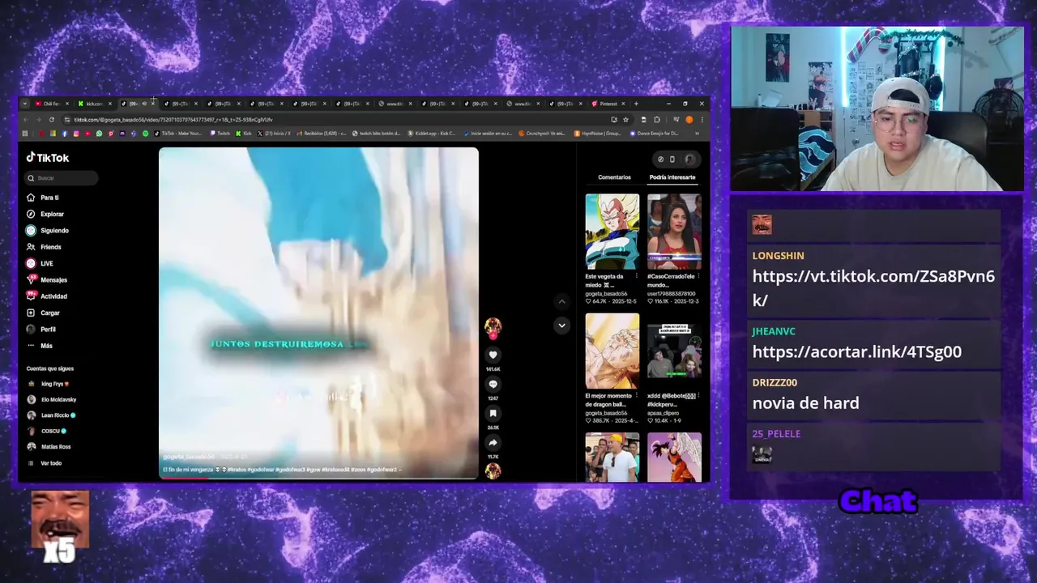Click the TikTok logo in sidebar
Screen dimensions: 1037x583
point(48,158)
